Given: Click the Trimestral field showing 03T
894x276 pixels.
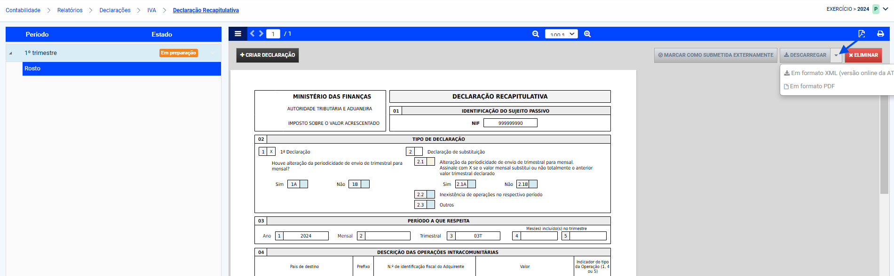Looking at the screenshot, I should [478, 236].
